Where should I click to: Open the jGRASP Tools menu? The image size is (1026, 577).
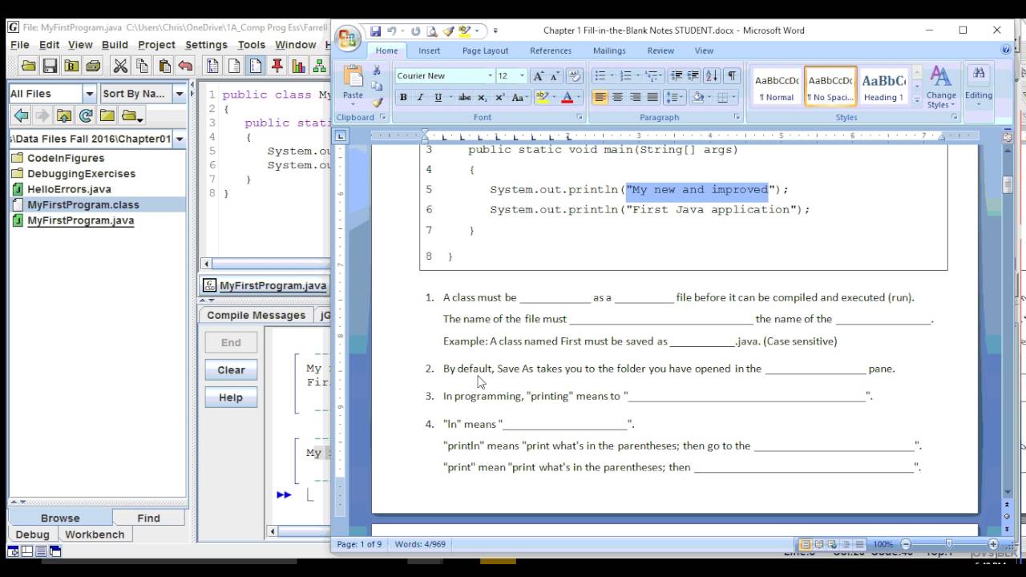tap(251, 45)
